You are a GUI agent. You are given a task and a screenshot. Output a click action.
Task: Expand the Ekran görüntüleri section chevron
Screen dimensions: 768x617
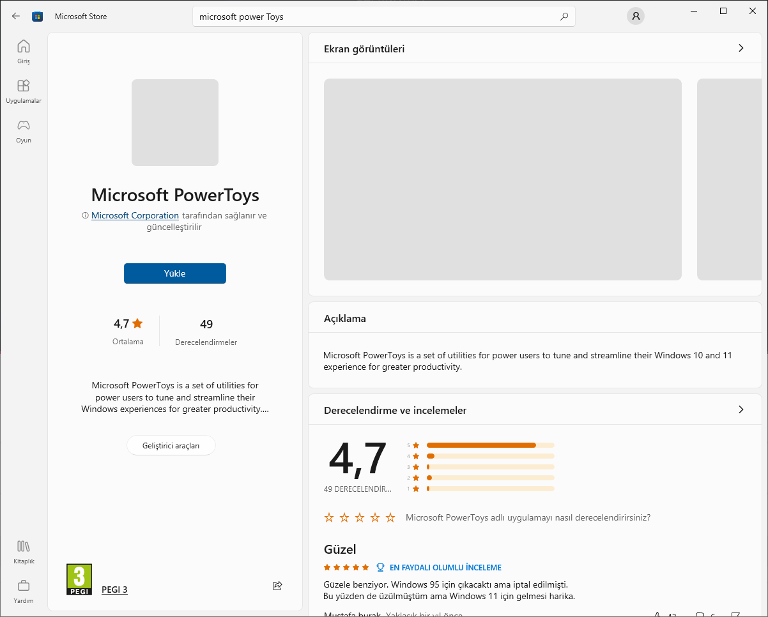tap(741, 48)
